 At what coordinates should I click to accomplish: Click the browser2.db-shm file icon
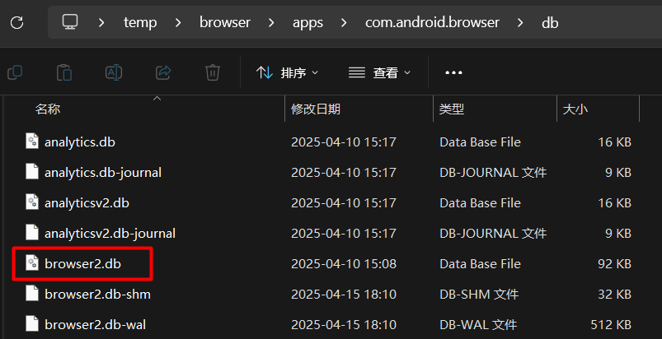(x=32, y=294)
